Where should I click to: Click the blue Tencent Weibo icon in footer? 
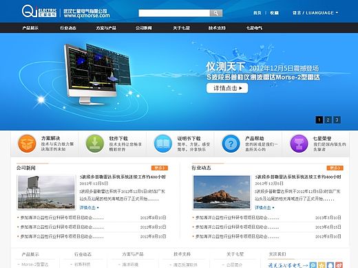313,265
